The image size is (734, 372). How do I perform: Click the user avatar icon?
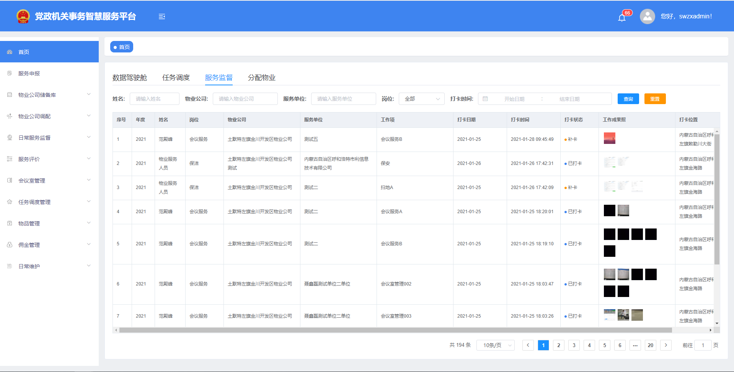coord(647,16)
